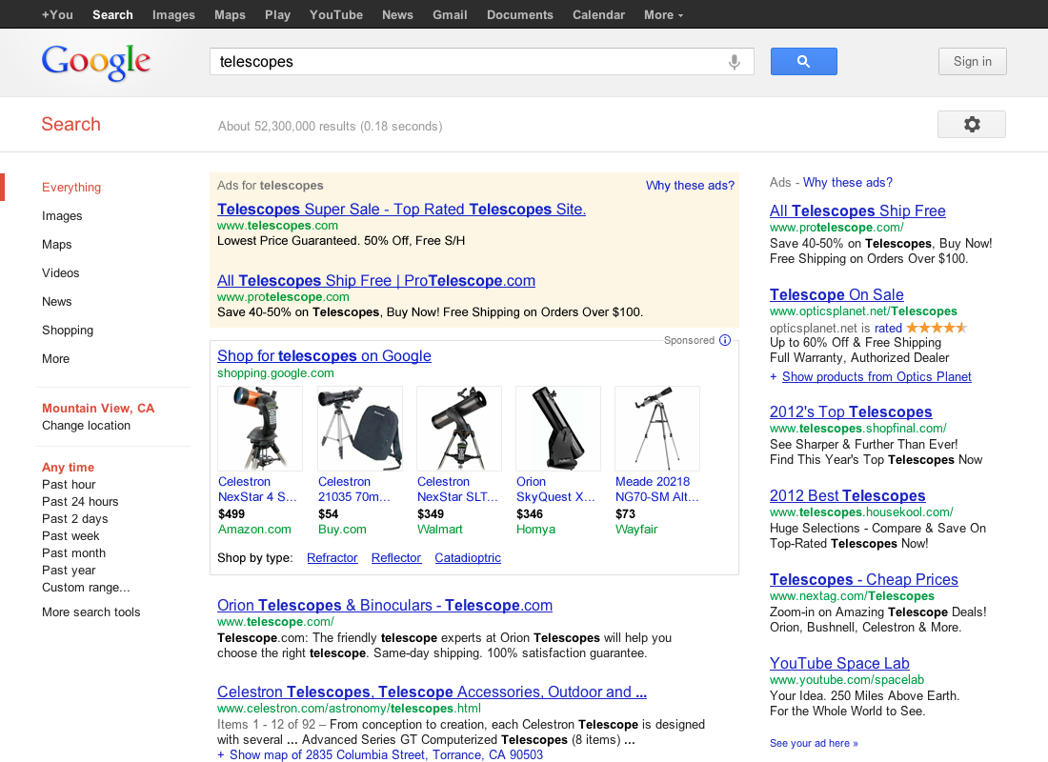
Task: Open YouTube Space Lab ad
Action: (838, 663)
